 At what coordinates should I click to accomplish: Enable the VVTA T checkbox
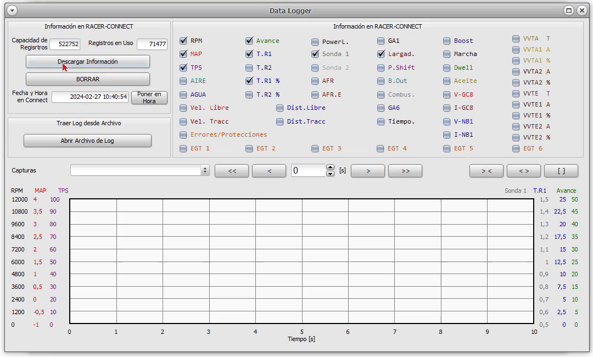pos(516,38)
